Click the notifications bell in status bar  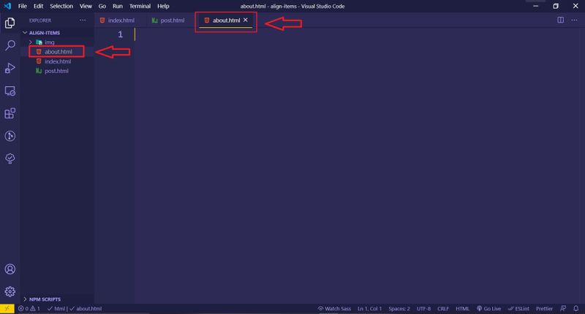[x=576, y=308]
